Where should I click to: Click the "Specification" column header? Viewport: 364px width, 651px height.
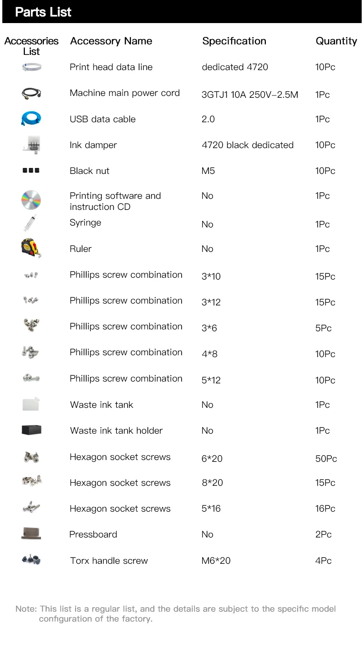[234, 41]
